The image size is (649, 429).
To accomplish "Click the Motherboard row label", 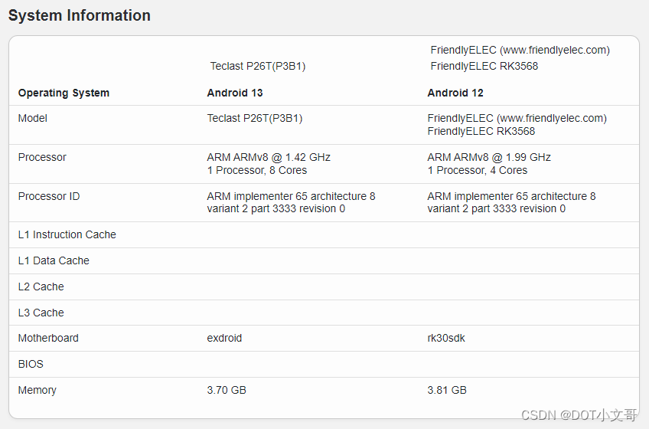I will [48, 339].
